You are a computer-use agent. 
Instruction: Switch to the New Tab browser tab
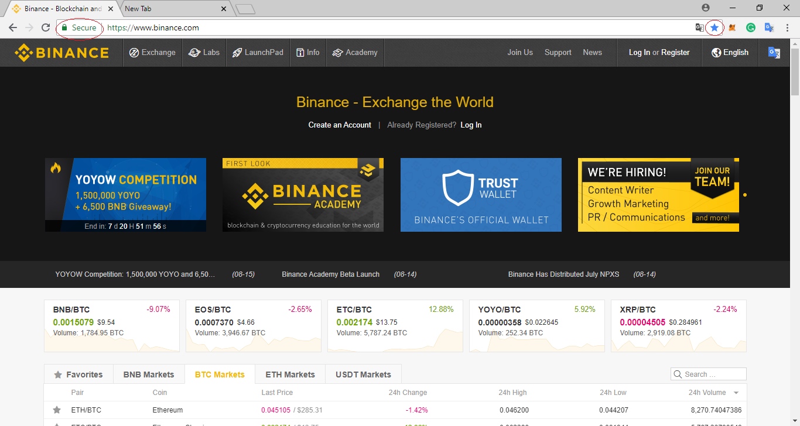coord(173,9)
